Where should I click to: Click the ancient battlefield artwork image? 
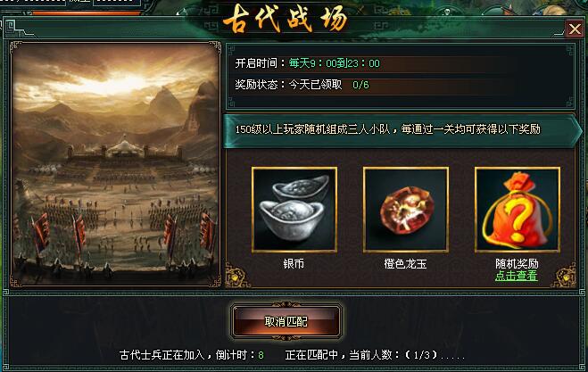coord(115,165)
